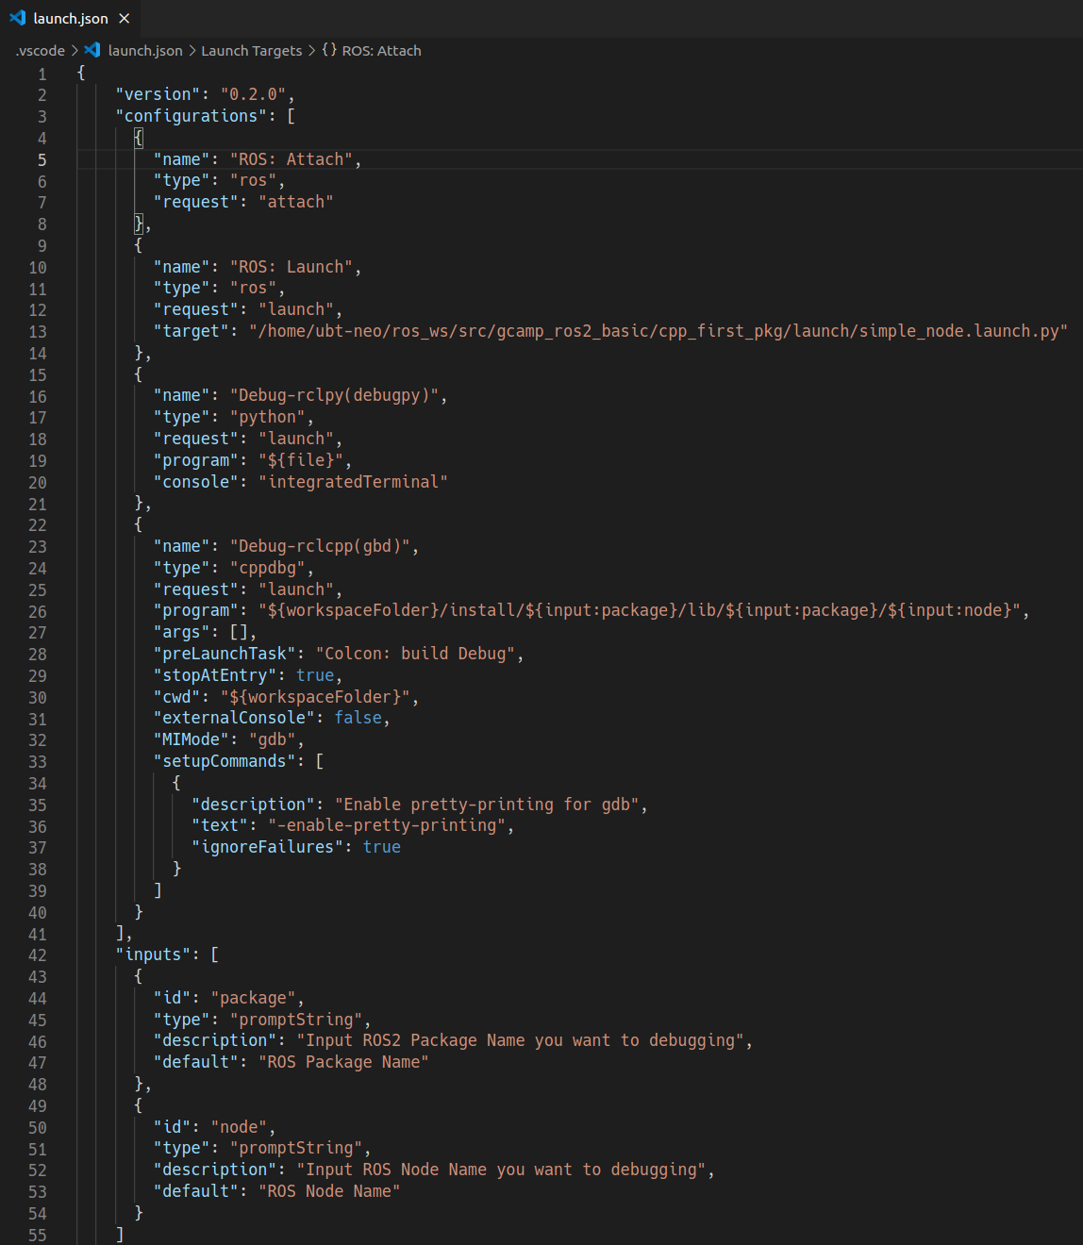Close the launch.json tab
Viewport: 1083px width, 1245px height.
point(124,17)
